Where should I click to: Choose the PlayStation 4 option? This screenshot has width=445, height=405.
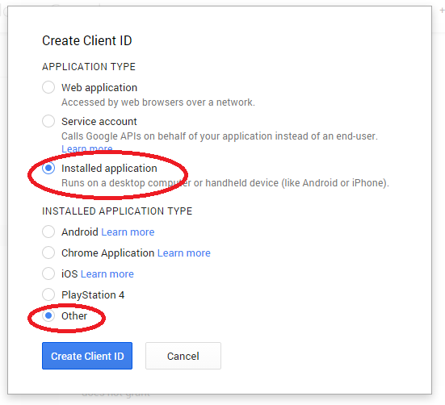pyautogui.click(x=48, y=294)
